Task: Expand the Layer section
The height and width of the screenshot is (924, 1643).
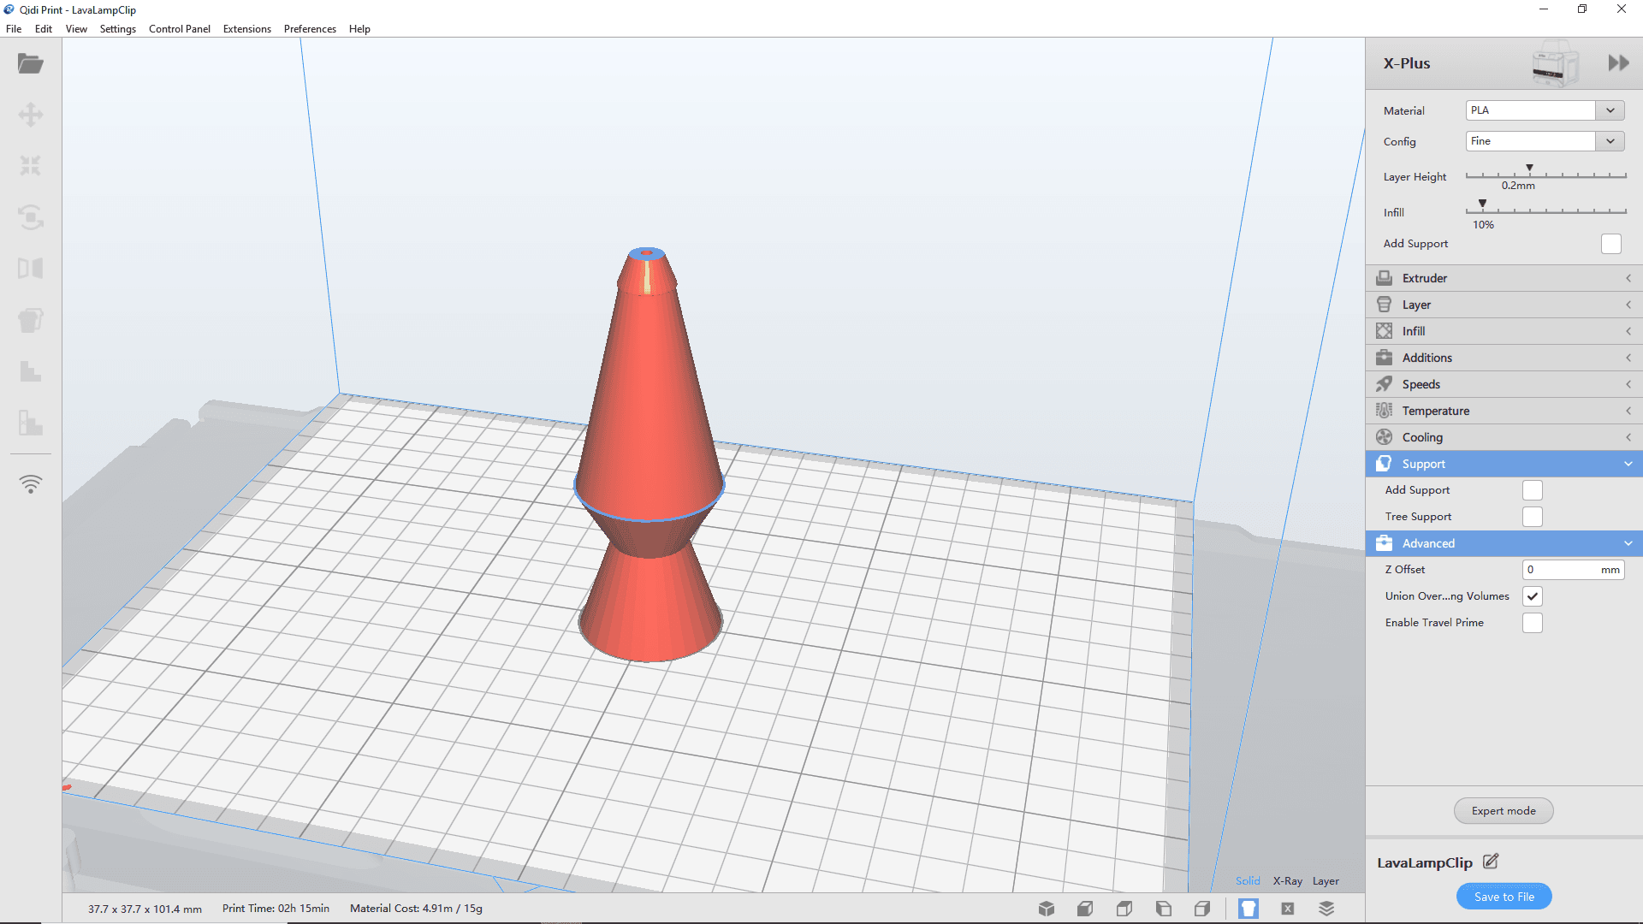Action: (x=1504, y=305)
